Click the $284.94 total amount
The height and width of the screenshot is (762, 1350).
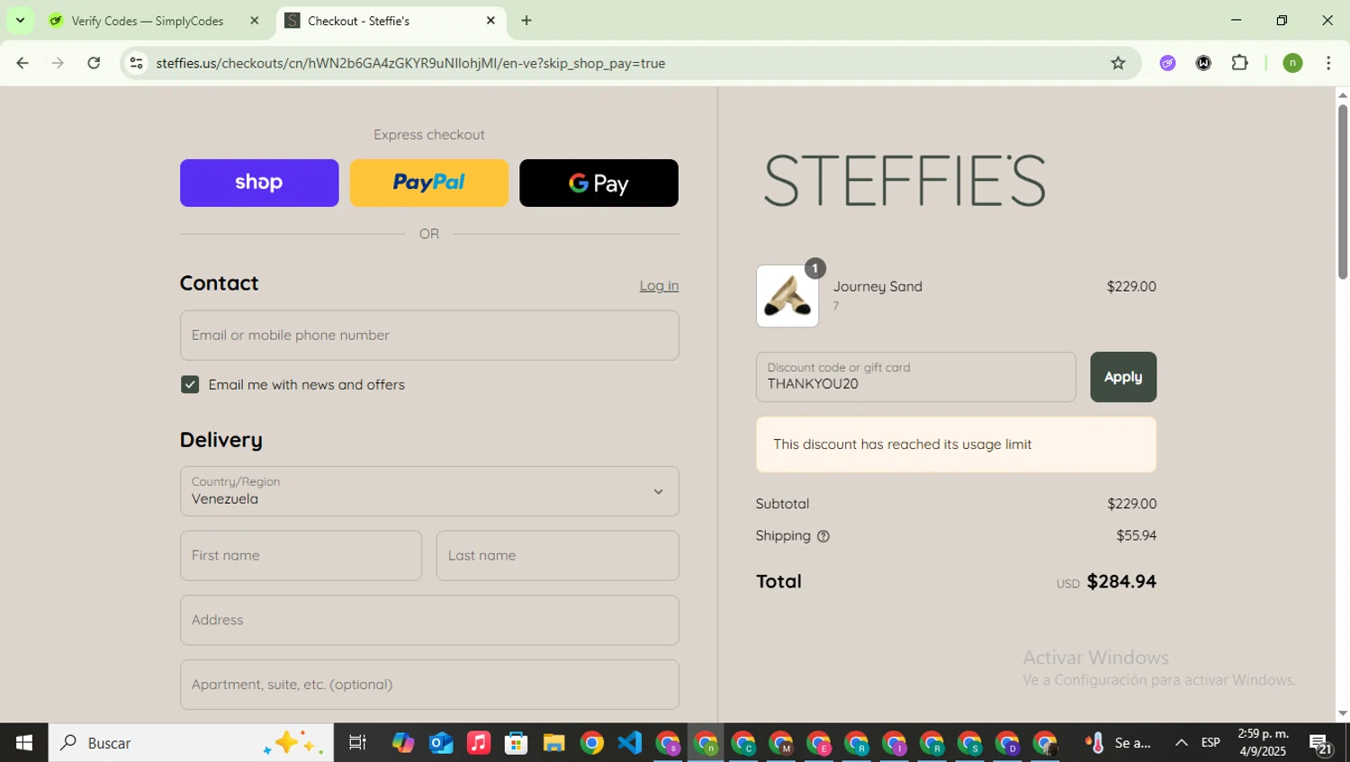pos(1121,581)
